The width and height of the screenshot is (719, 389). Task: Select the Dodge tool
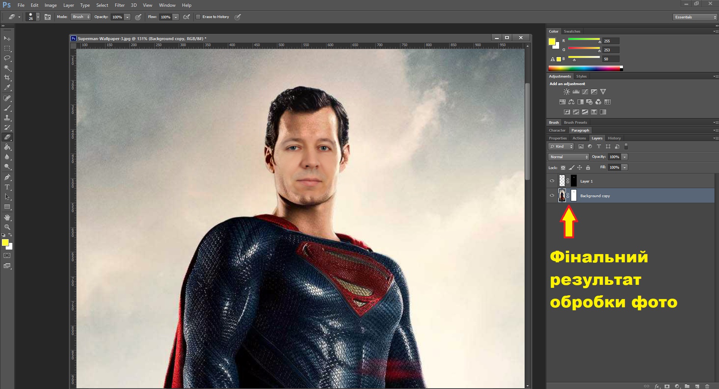7,167
